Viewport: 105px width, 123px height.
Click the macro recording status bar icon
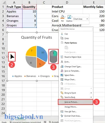pyautogui.click(x=45, y=122)
